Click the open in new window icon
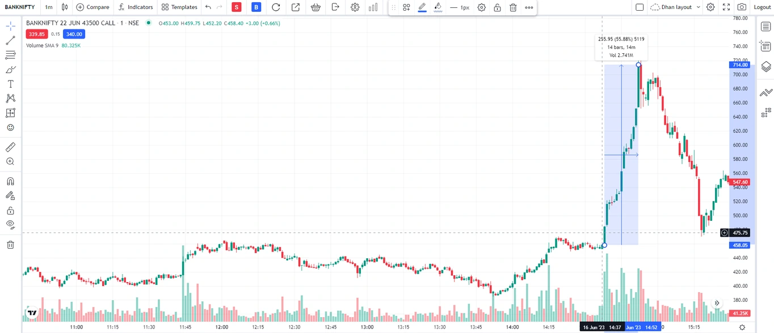Viewport: 774px width, 333px height. (x=296, y=7)
